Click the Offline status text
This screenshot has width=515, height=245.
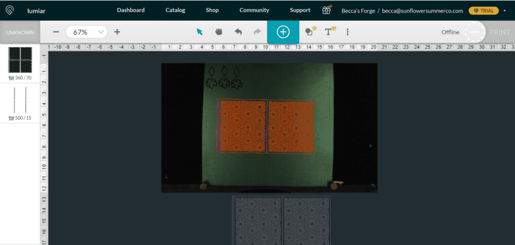click(x=450, y=32)
